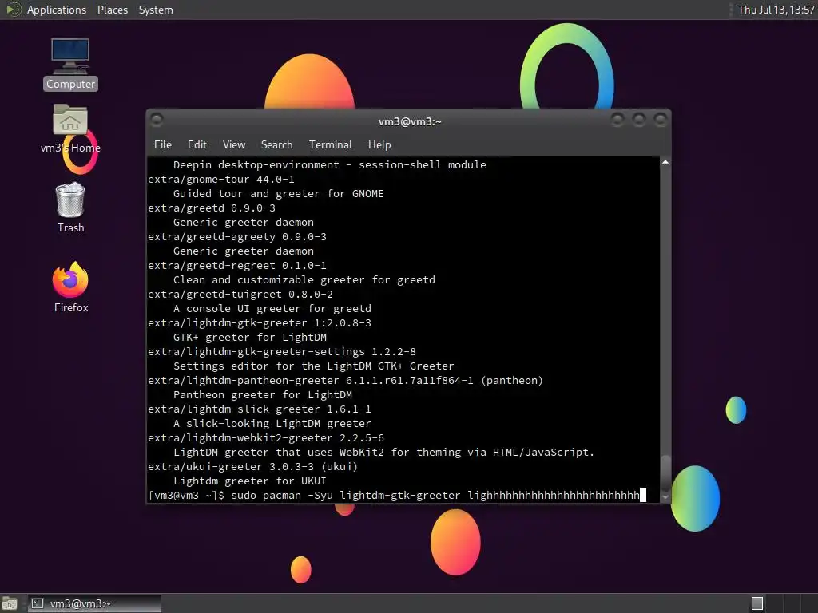
Task: Click 'A slick-looking LightDM greeter' text
Action: [x=272, y=423]
